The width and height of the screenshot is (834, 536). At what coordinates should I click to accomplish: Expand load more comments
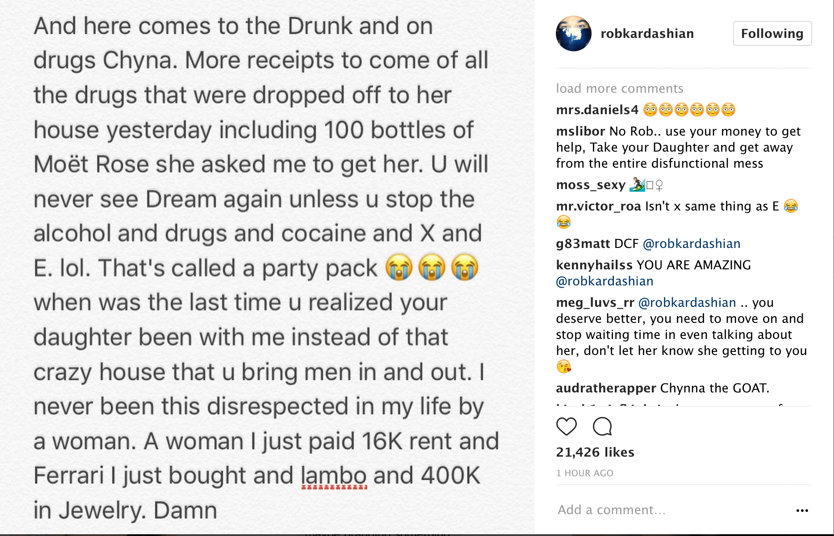click(619, 88)
